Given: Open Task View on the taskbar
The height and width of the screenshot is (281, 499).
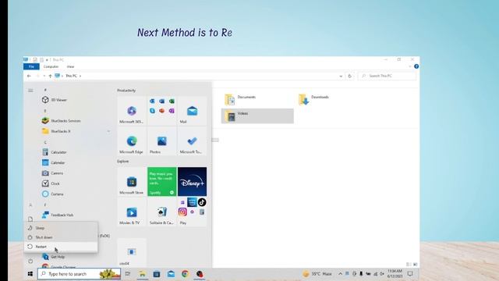Looking at the screenshot, I should point(128,274).
